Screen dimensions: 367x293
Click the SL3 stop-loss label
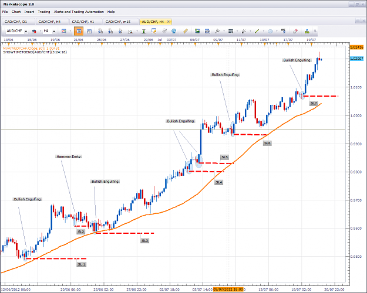145,241
